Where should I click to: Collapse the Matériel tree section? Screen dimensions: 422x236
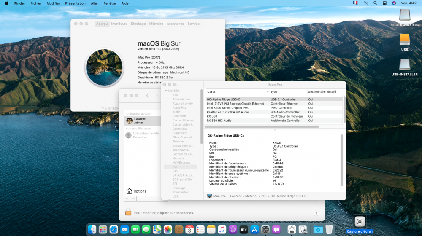tap(166, 91)
